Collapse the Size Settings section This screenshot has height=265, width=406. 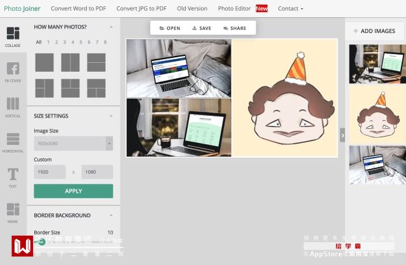pos(111,116)
